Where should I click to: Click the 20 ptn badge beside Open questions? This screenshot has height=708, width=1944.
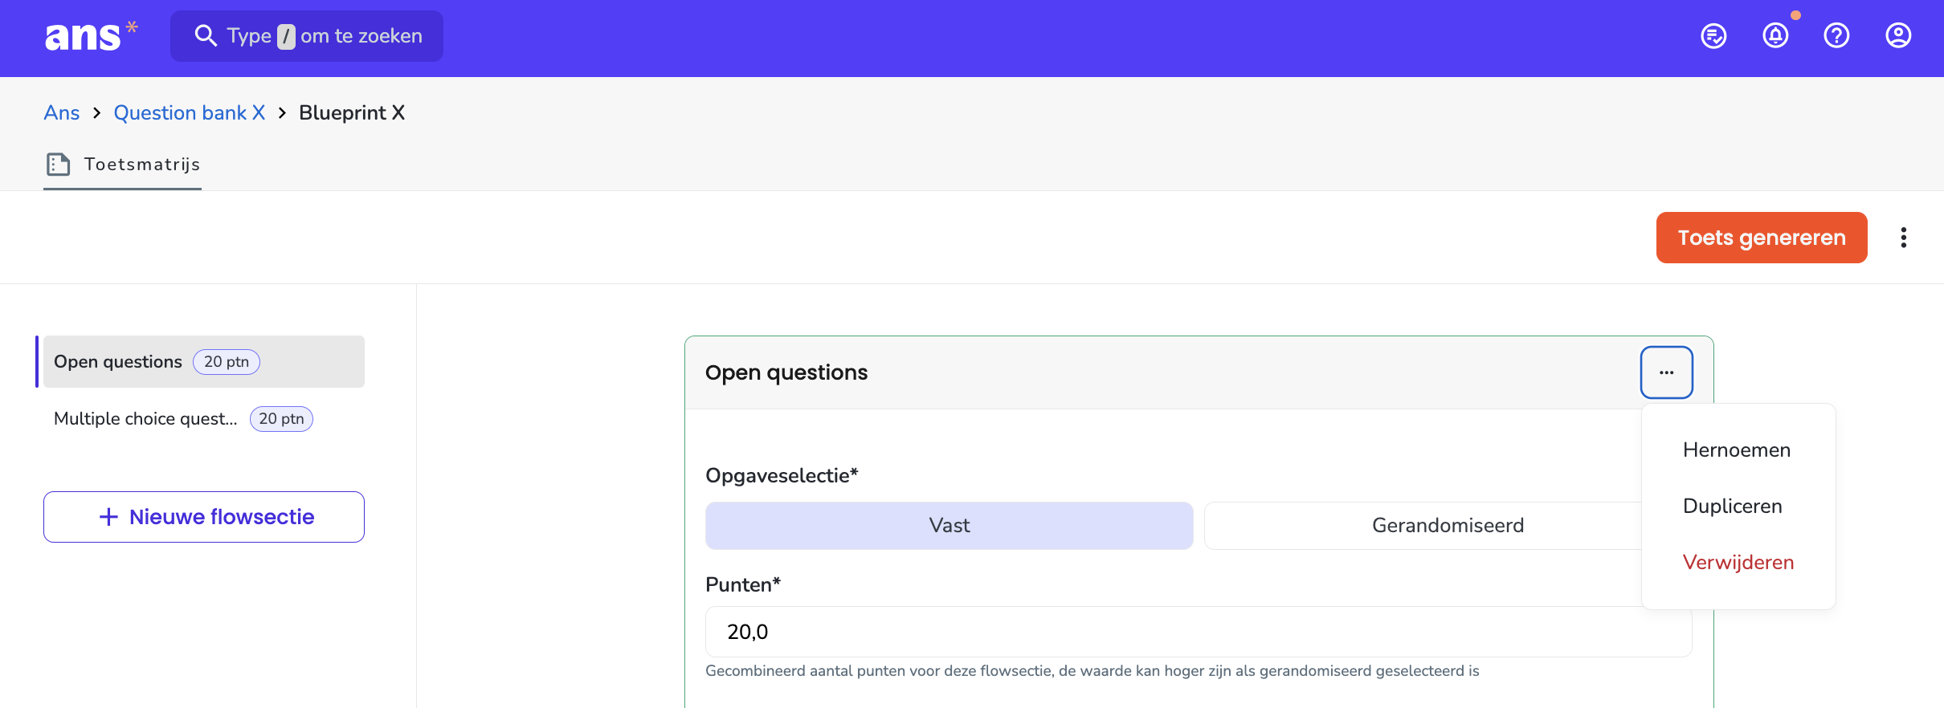227,362
